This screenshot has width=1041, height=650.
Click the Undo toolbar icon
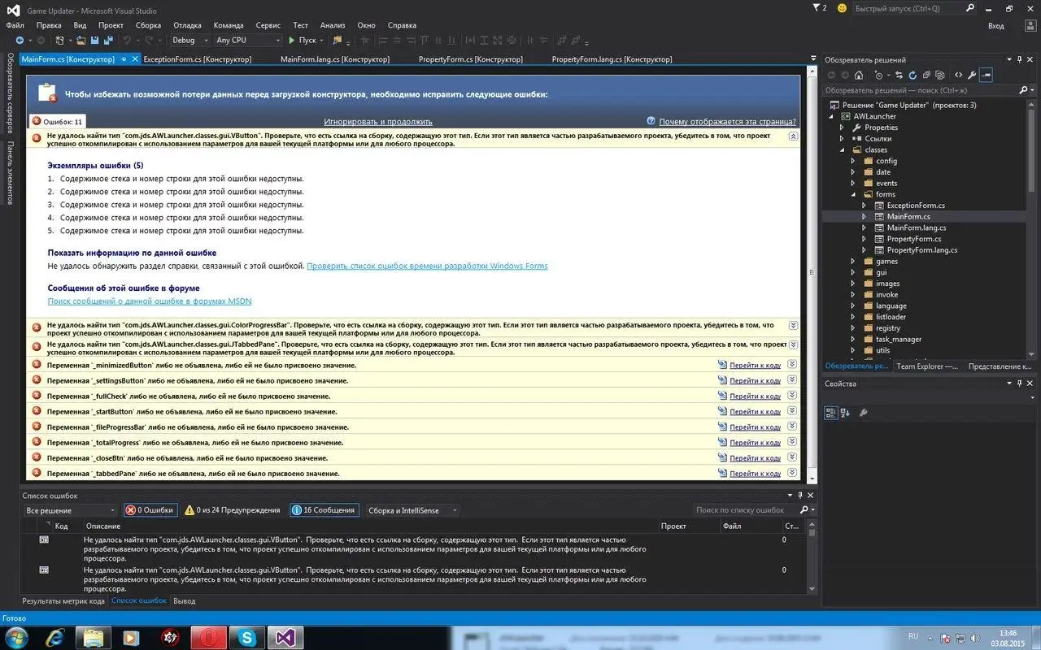128,40
